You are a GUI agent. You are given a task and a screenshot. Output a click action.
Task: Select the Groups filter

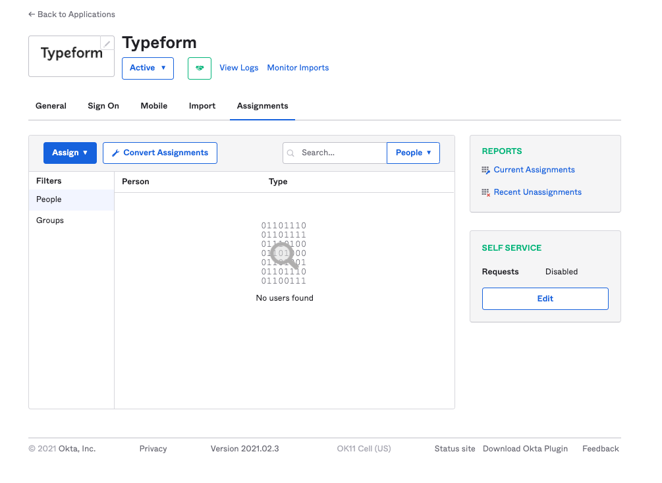coord(71,220)
